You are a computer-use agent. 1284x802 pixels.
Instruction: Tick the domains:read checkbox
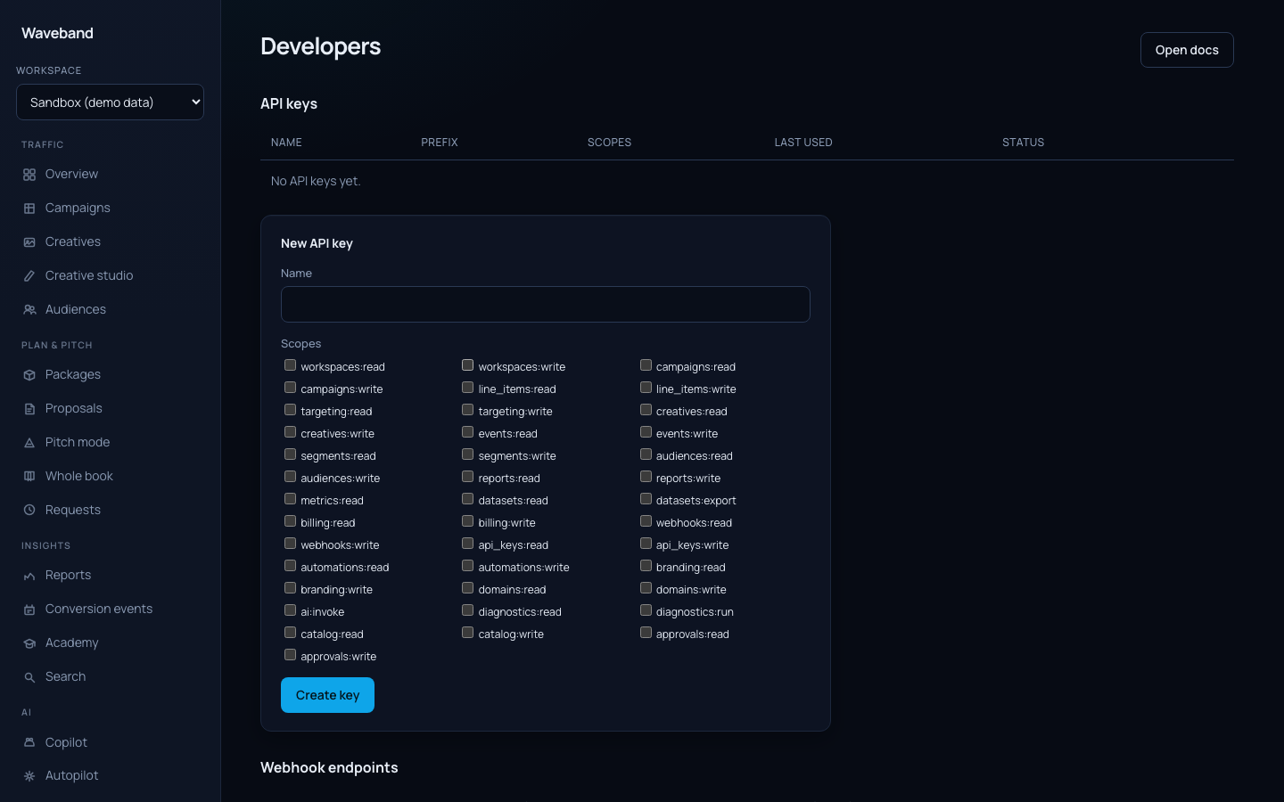click(x=467, y=588)
